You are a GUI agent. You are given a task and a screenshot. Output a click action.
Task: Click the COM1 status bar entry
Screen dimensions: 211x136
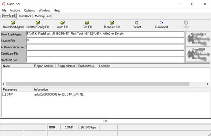(69, 127)
